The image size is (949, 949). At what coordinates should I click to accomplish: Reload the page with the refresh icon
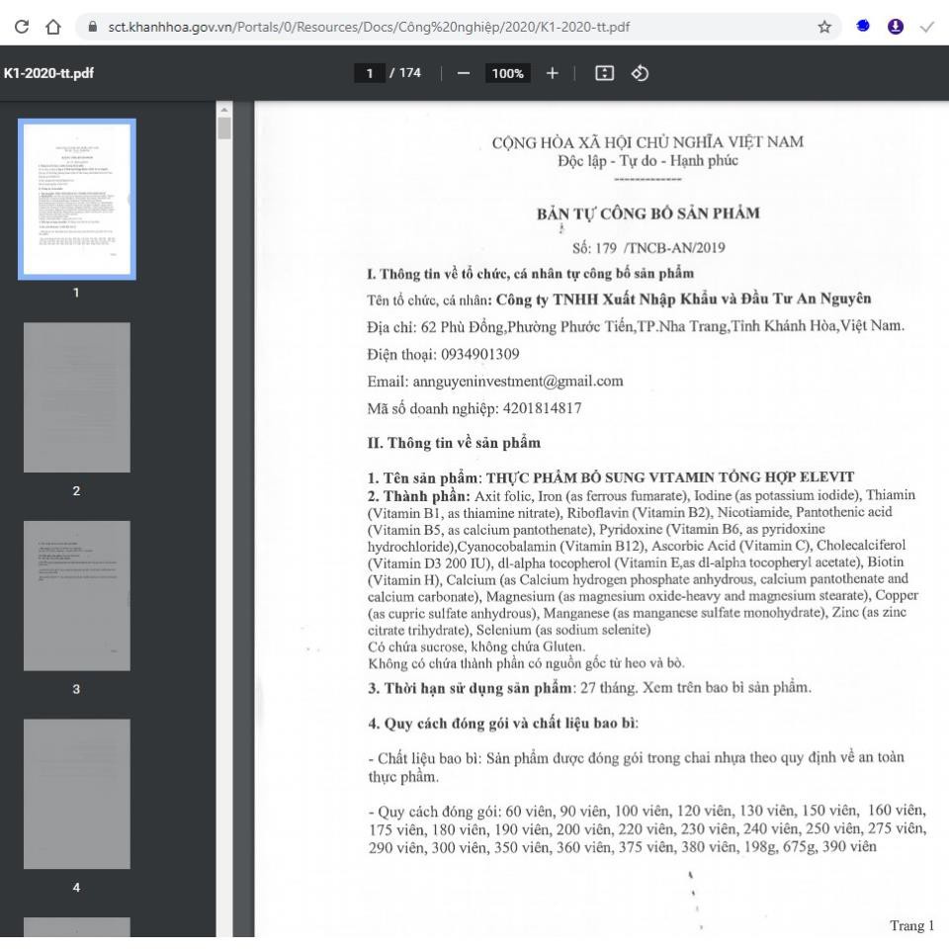pos(22,27)
